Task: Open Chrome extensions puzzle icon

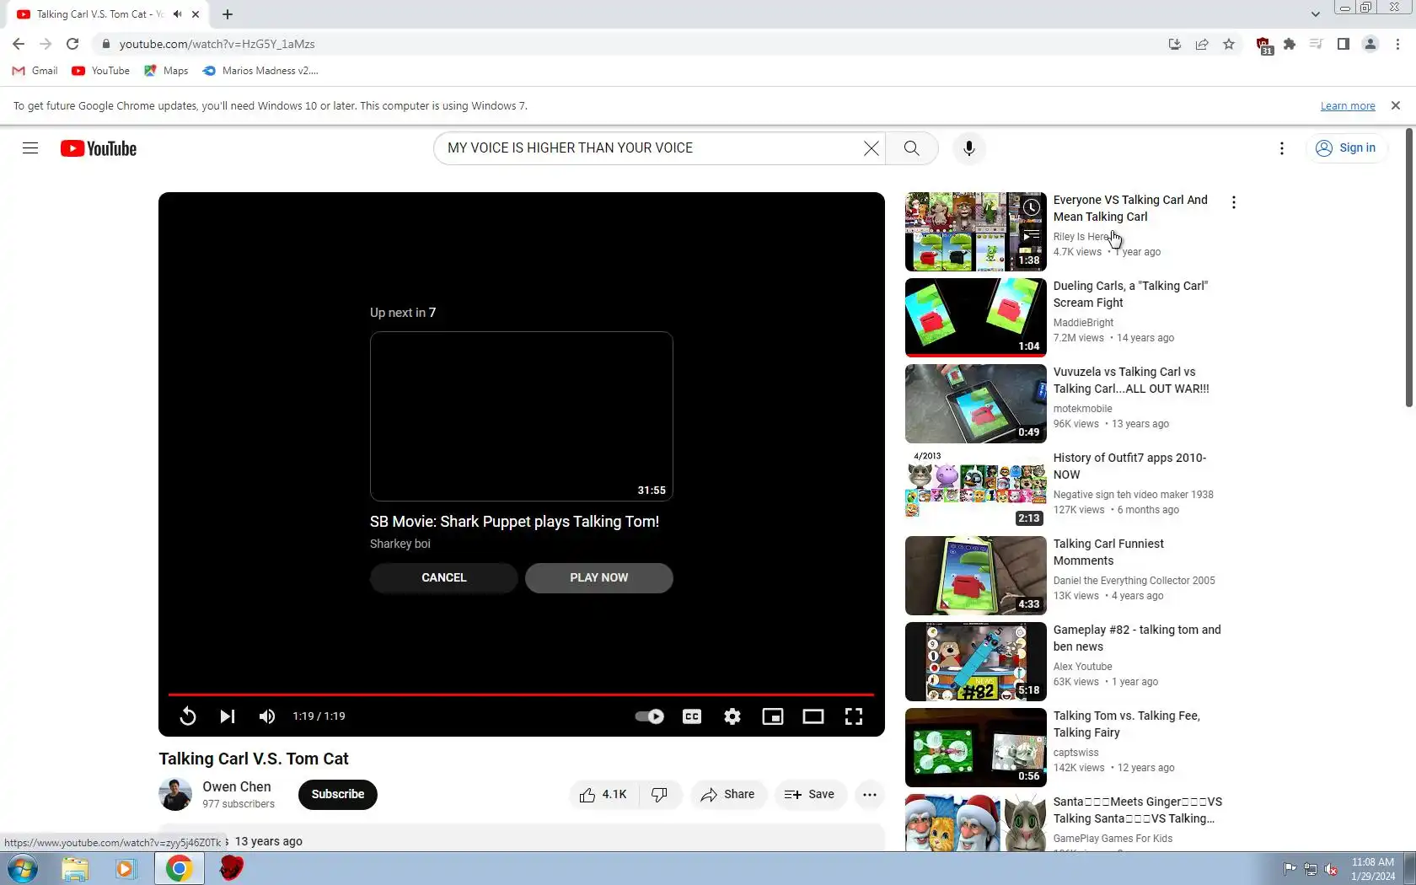Action: pos(1290,44)
